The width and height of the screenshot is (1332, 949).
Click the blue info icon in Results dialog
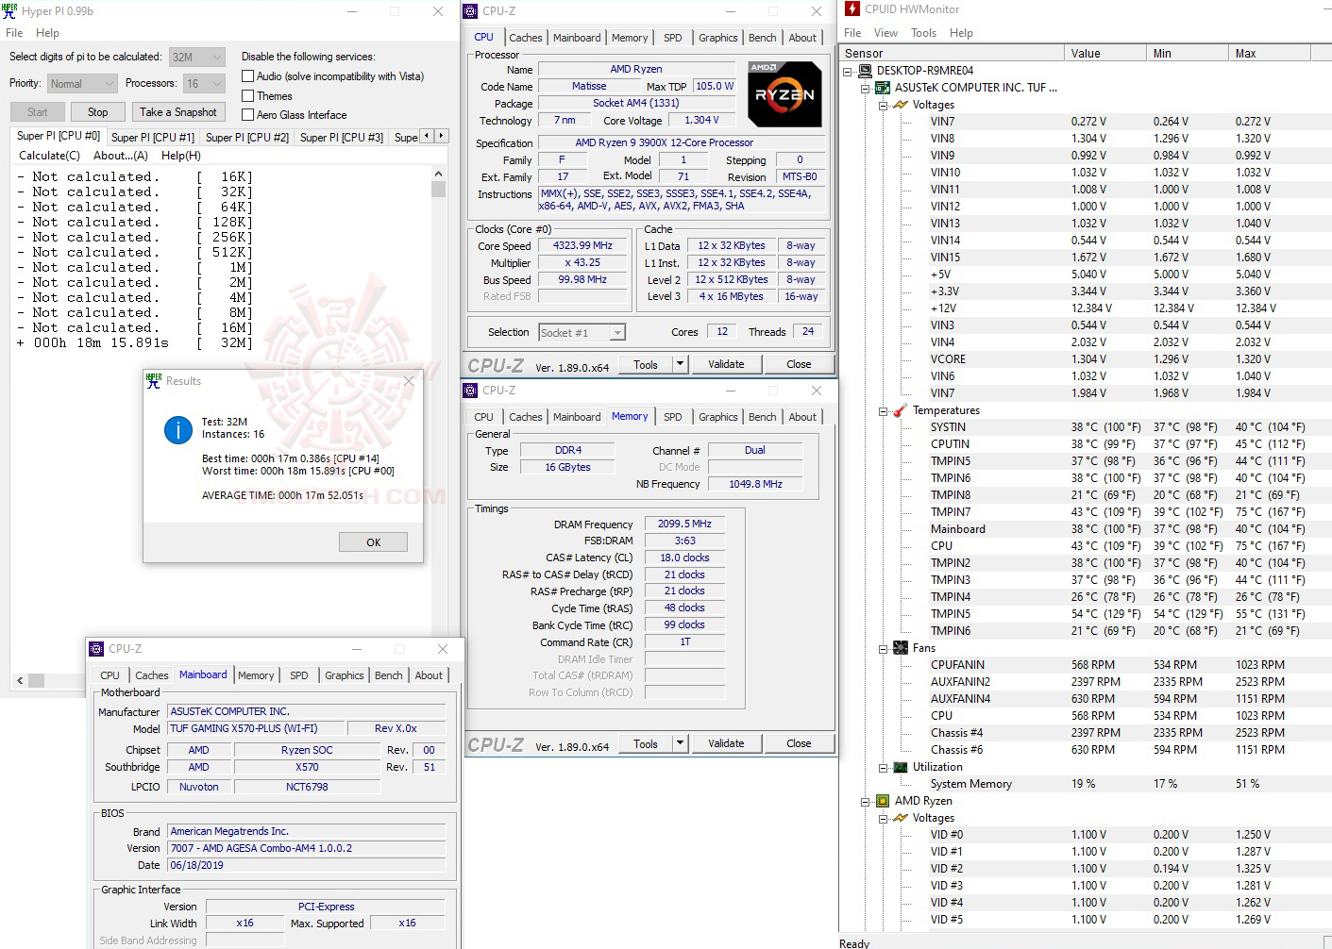178,430
